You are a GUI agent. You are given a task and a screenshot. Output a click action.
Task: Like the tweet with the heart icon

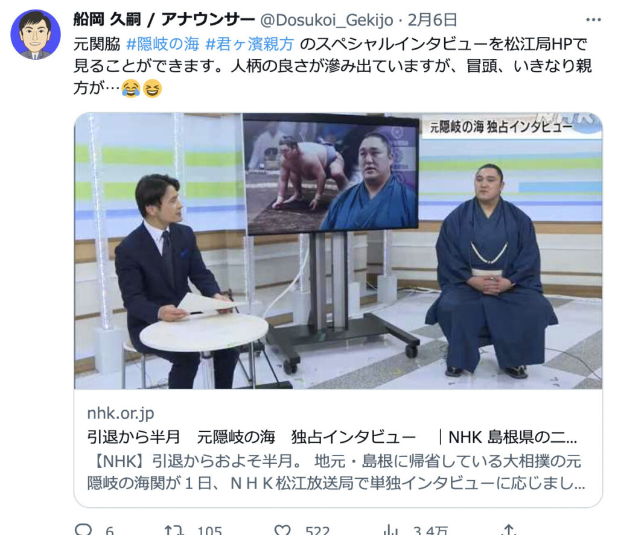282,530
